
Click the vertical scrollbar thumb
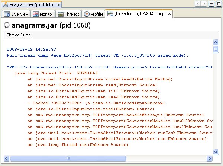[x=216, y=50]
